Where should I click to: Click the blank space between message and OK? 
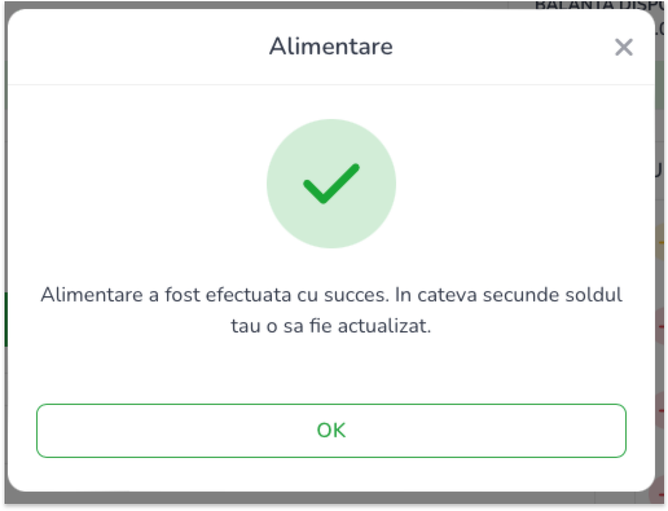tap(331, 369)
